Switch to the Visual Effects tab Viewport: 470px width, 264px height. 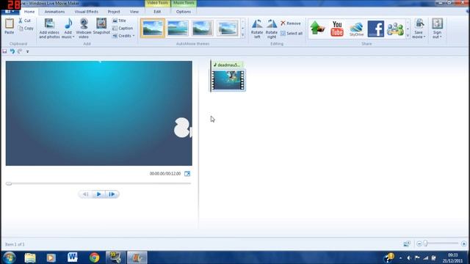click(x=87, y=12)
